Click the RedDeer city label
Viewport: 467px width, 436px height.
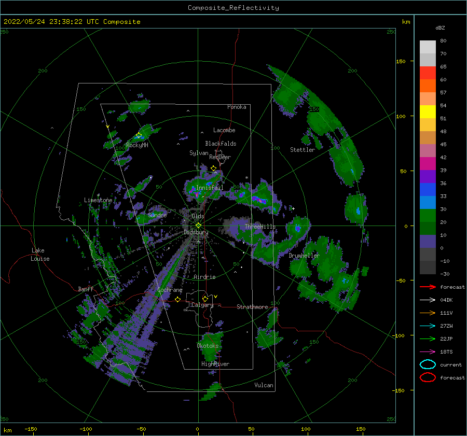coord(220,157)
